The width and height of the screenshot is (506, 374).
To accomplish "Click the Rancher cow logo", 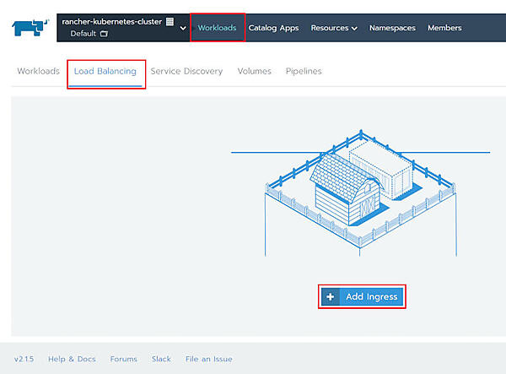I will pos(30,27).
